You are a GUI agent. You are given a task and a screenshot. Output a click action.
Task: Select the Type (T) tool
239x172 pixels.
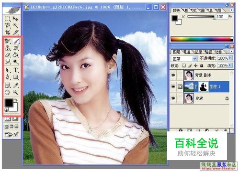click(16, 70)
